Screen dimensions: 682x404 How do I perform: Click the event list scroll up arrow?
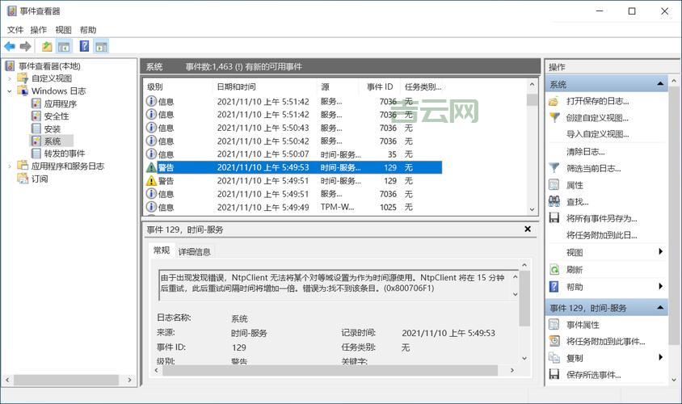(x=532, y=84)
